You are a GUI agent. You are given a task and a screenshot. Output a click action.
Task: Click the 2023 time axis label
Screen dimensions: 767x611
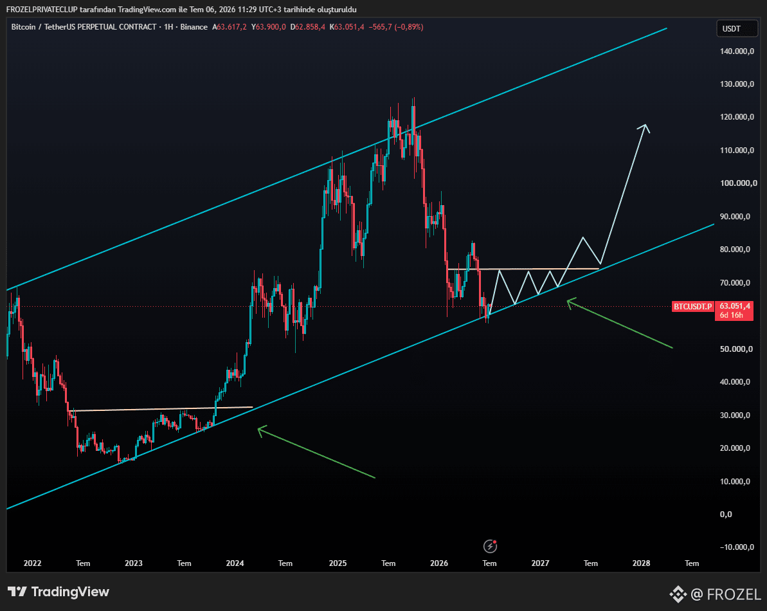tap(134, 563)
